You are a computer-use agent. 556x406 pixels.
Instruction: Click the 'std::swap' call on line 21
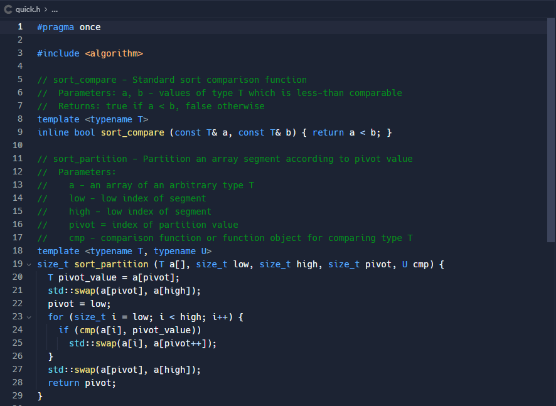72,291
